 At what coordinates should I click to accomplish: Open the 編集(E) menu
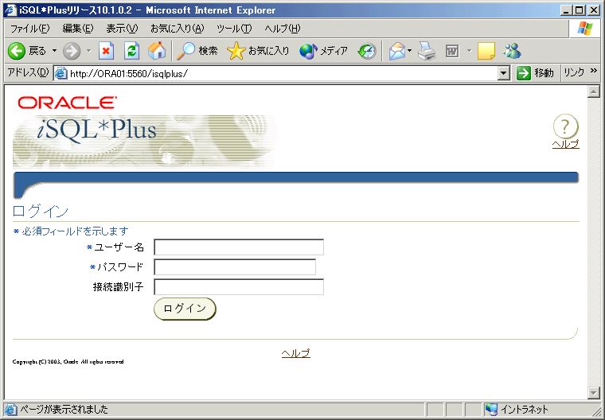(78, 29)
